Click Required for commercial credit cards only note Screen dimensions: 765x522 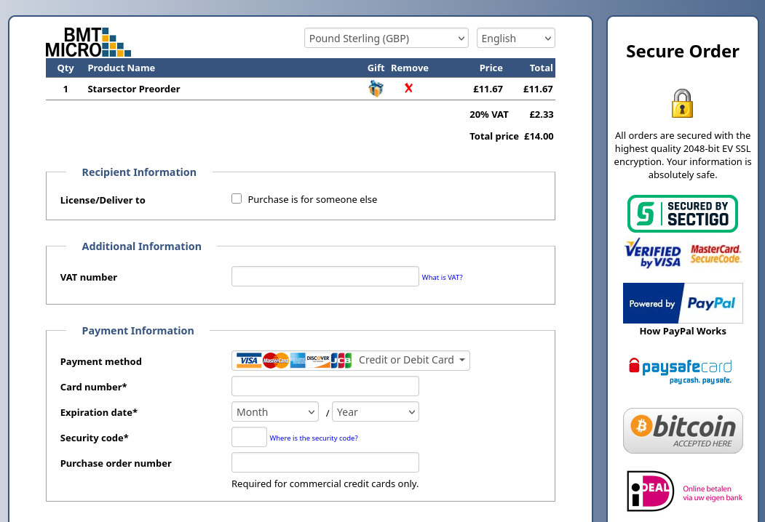325,484
